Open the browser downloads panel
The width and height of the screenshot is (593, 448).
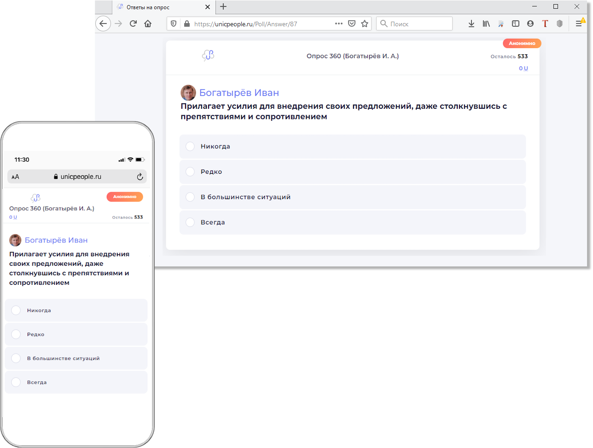tap(471, 24)
